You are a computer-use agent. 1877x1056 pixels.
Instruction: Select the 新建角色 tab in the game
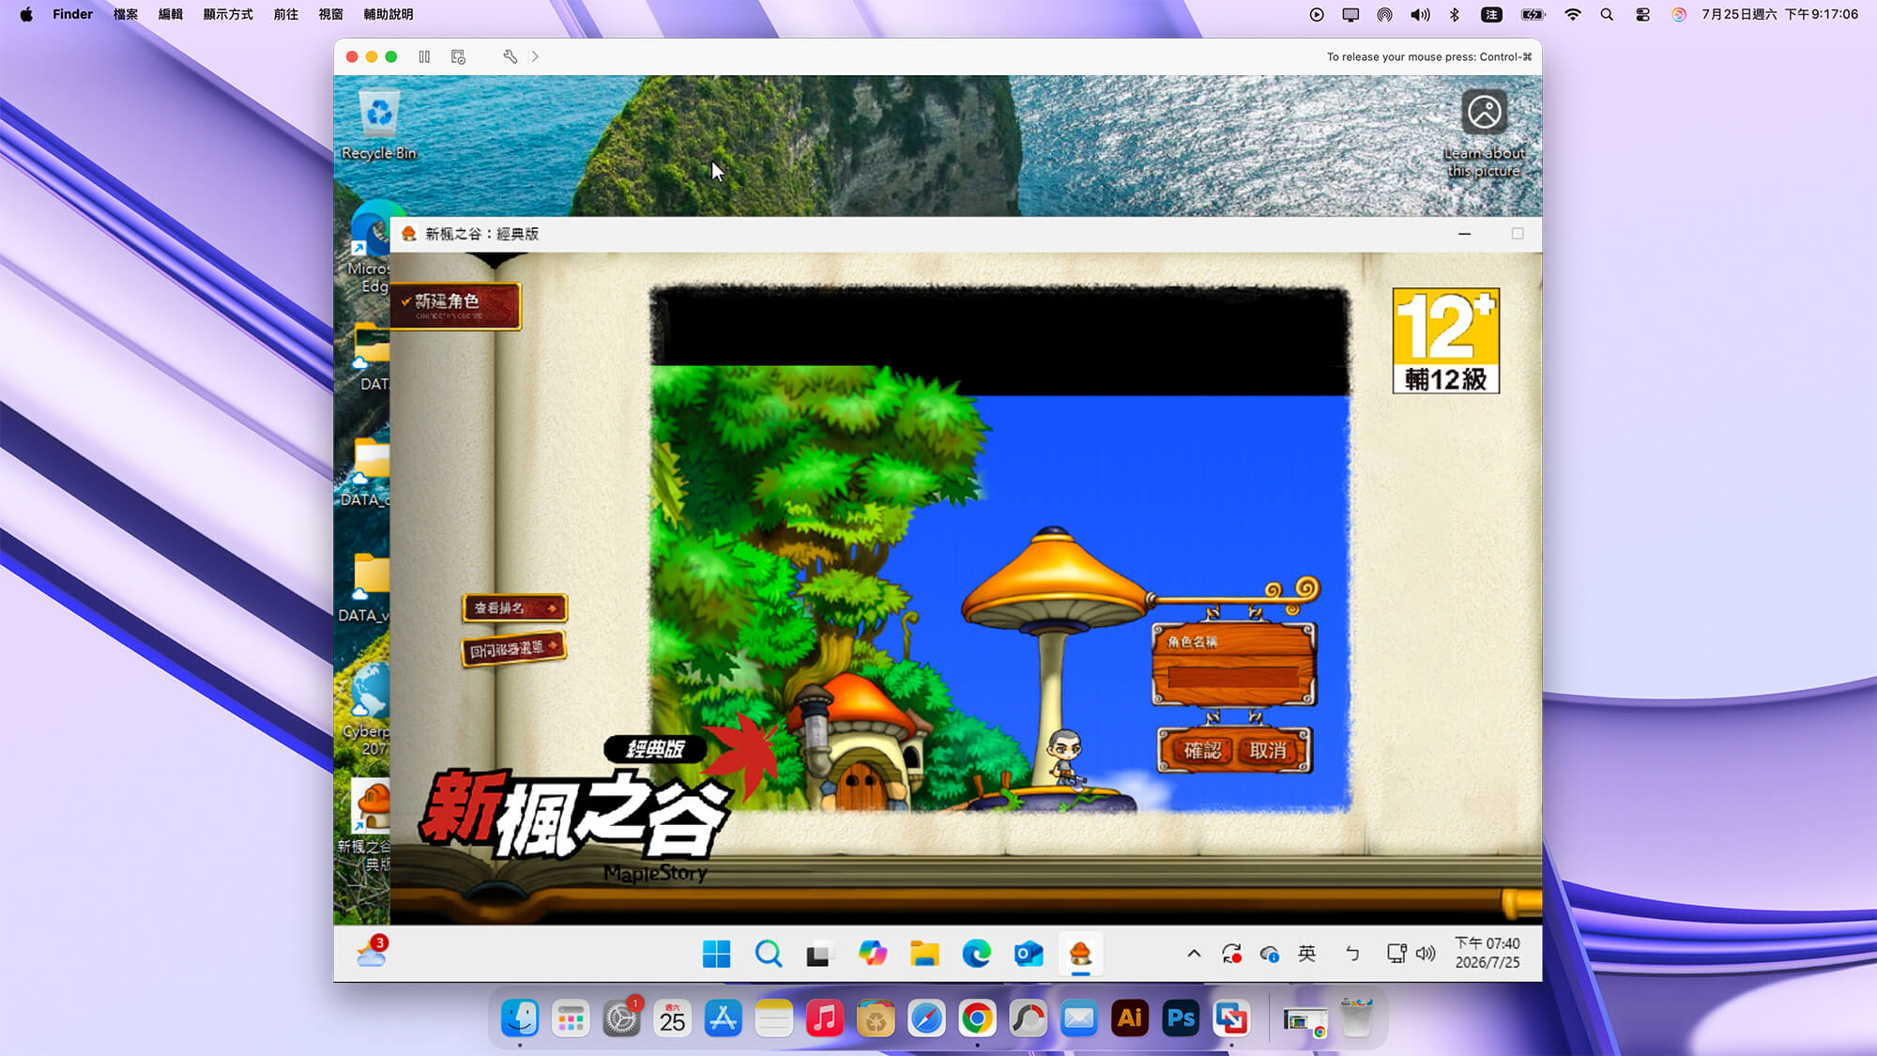[x=454, y=305]
